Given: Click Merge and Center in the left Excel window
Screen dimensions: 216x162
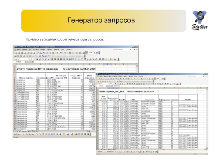Looking at the screenshot, I should [63, 59].
